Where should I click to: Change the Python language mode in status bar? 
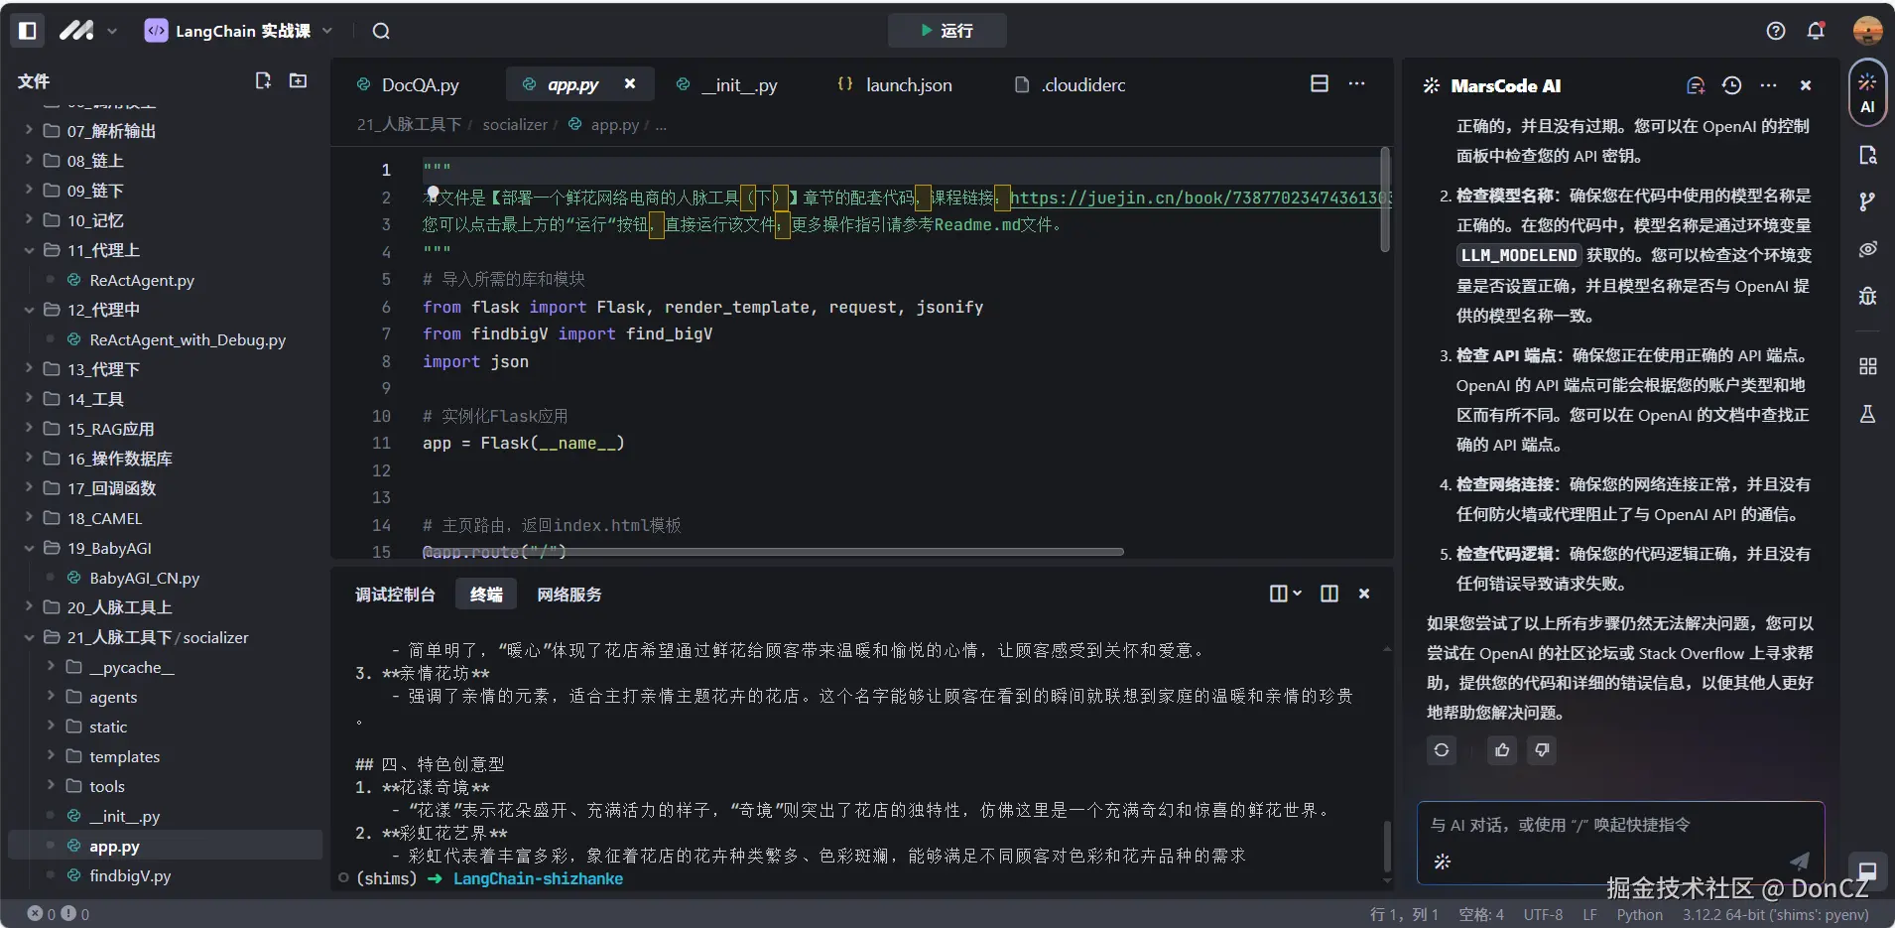coord(1639,914)
